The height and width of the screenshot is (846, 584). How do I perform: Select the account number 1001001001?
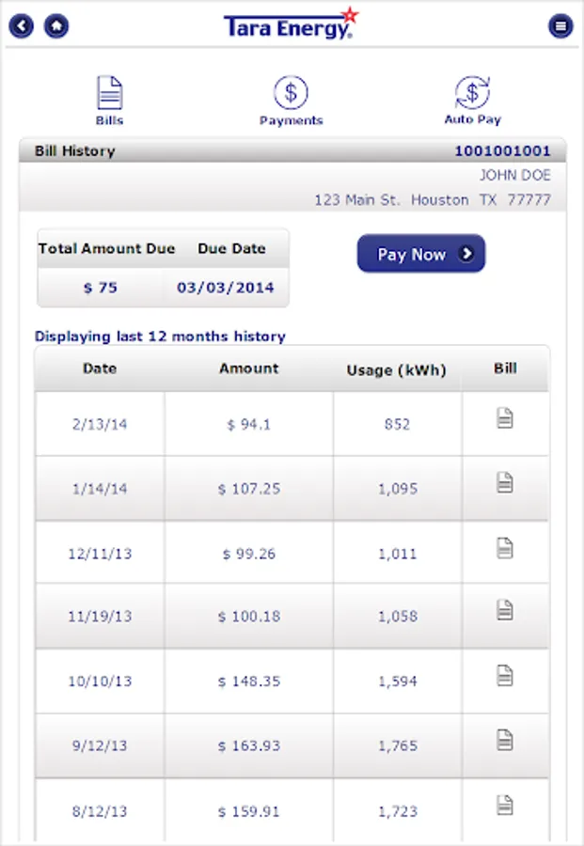click(x=502, y=151)
